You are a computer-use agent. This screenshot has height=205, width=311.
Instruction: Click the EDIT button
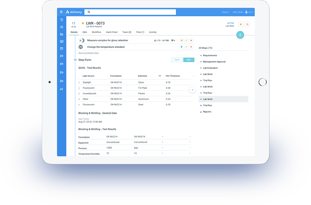click(x=189, y=60)
